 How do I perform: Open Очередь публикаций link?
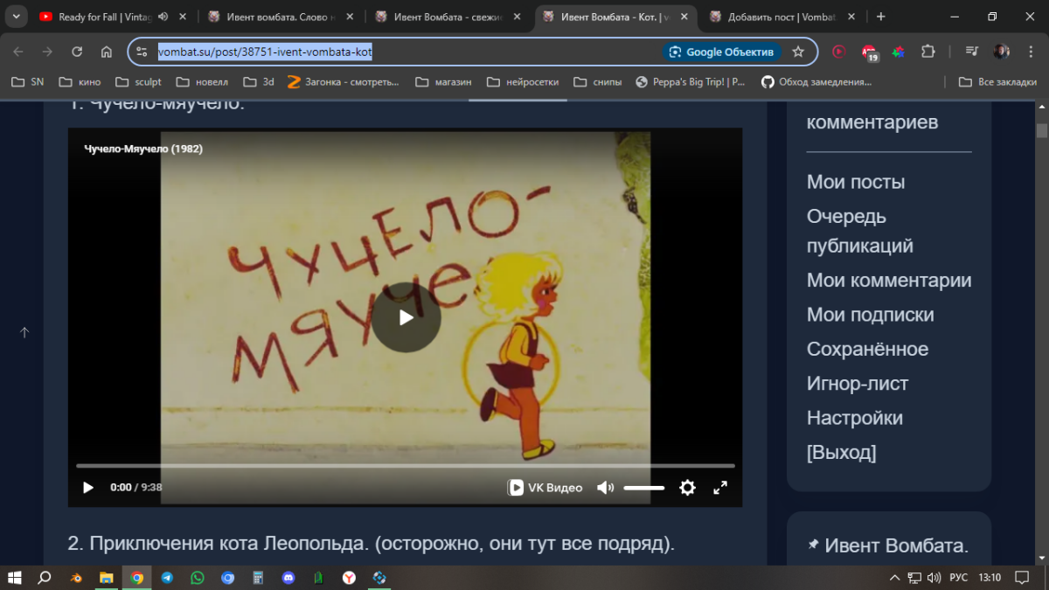860,231
